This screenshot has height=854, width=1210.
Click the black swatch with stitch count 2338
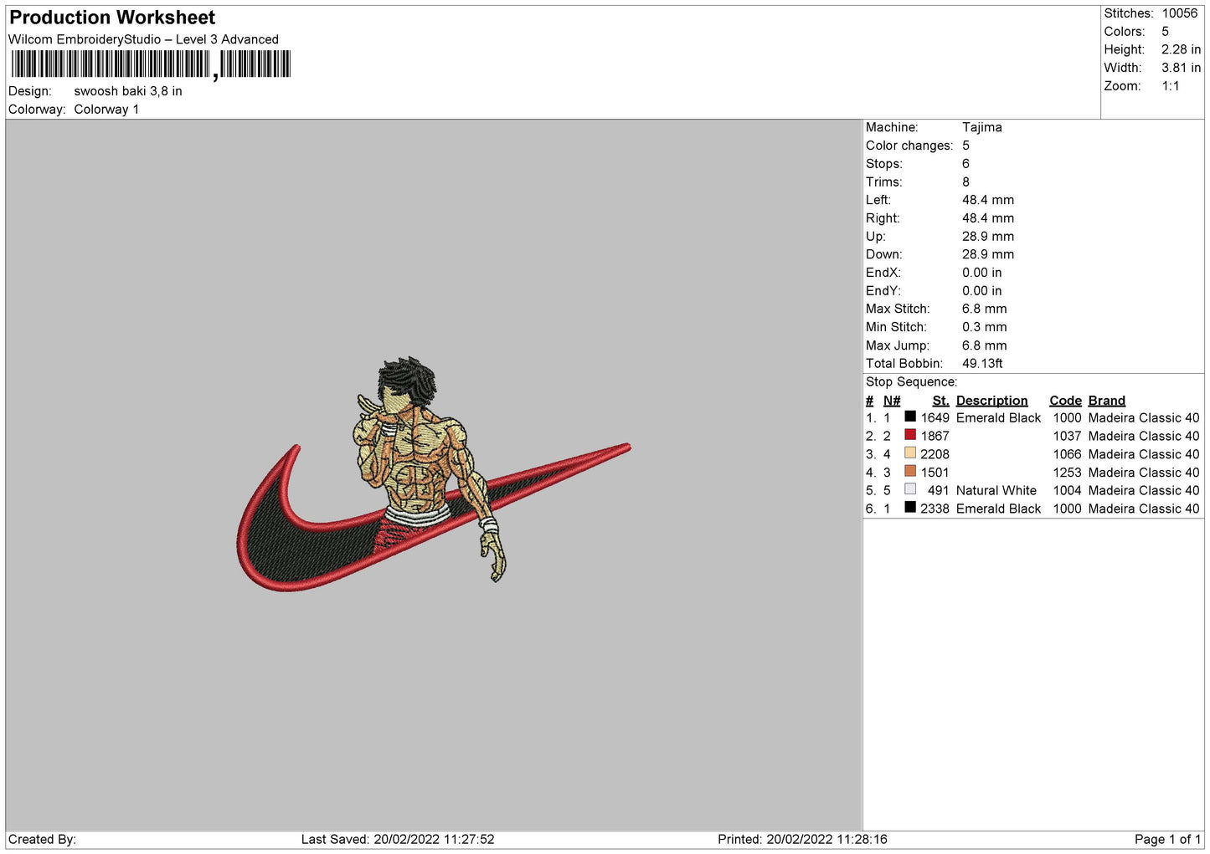point(910,508)
